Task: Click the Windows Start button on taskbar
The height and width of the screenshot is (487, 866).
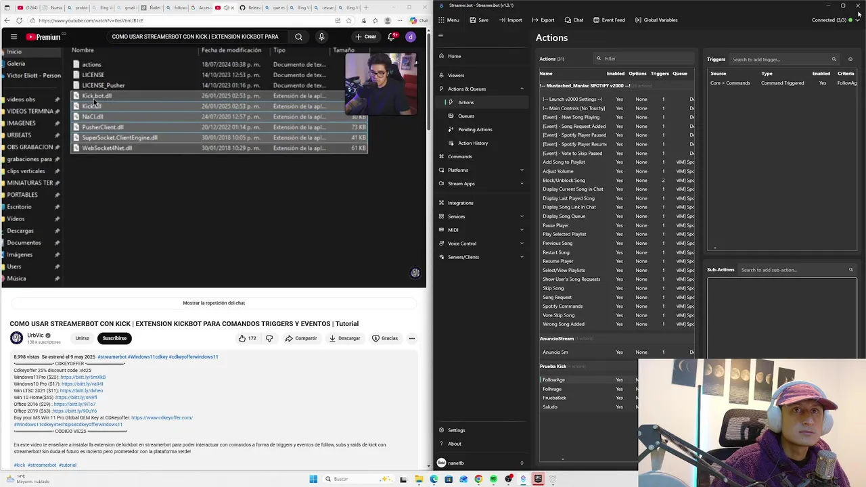Action: point(313,479)
